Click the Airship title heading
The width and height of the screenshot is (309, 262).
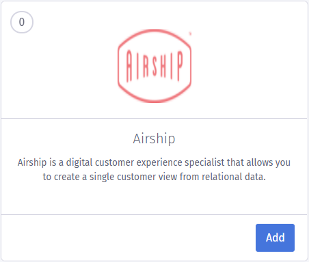coord(154,139)
